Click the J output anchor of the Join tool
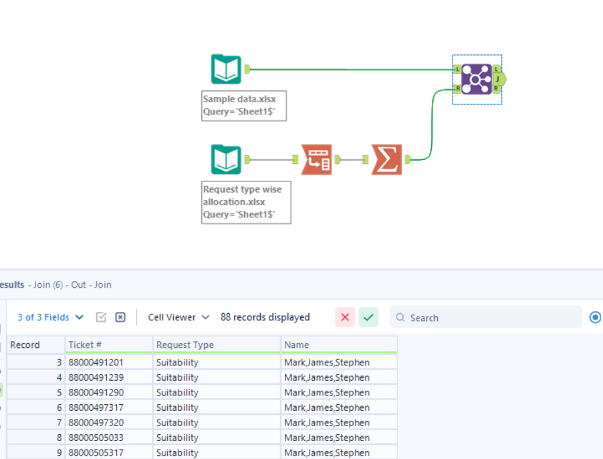The image size is (603, 459). pos(496,79)
